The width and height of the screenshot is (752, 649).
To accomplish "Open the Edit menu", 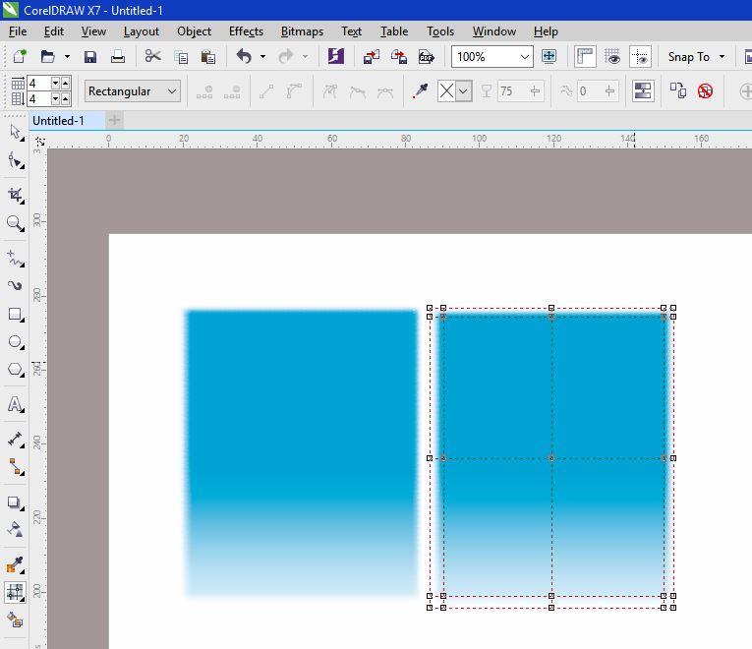I will point(54,31).
